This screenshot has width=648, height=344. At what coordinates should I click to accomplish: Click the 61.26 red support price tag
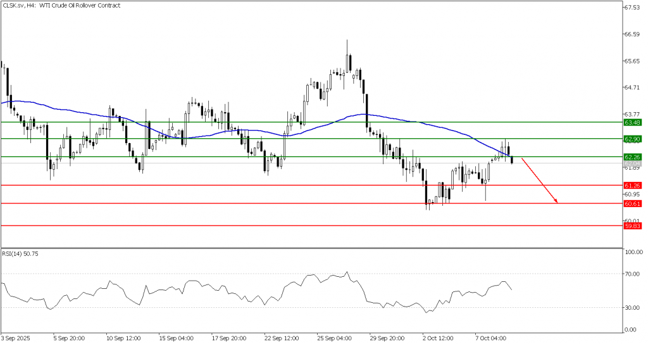(x=631, y=185)
